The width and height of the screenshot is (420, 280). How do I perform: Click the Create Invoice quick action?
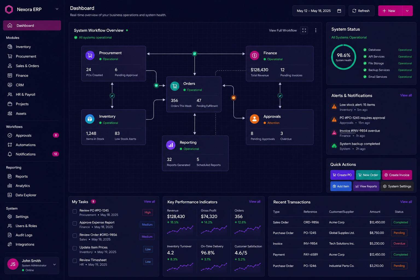397,175
